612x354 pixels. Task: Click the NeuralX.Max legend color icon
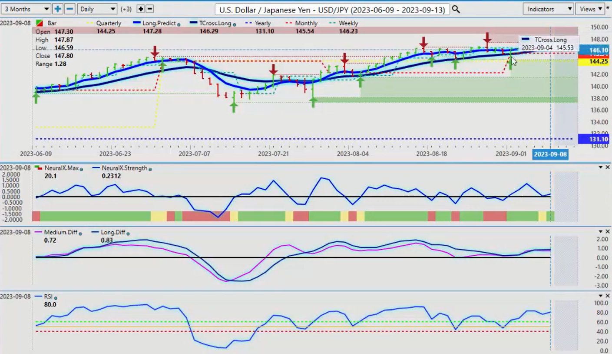click(39, 168)
